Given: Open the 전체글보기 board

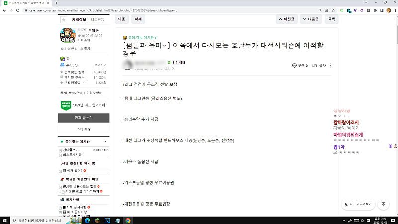Looking at the screenshot, I should [x=71, y=150].
